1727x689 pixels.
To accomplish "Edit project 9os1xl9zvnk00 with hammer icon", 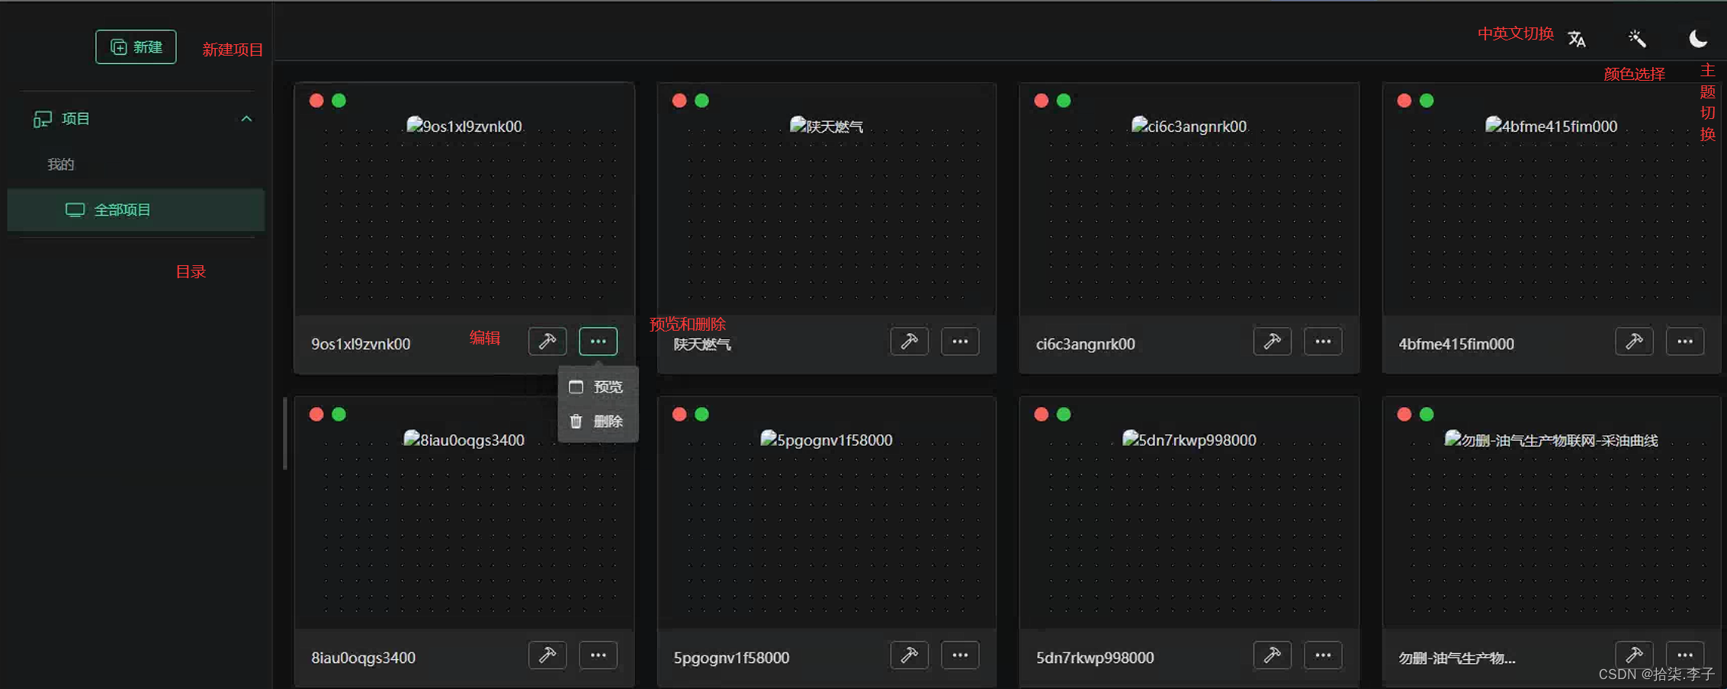I will click(x=547, y=341).
